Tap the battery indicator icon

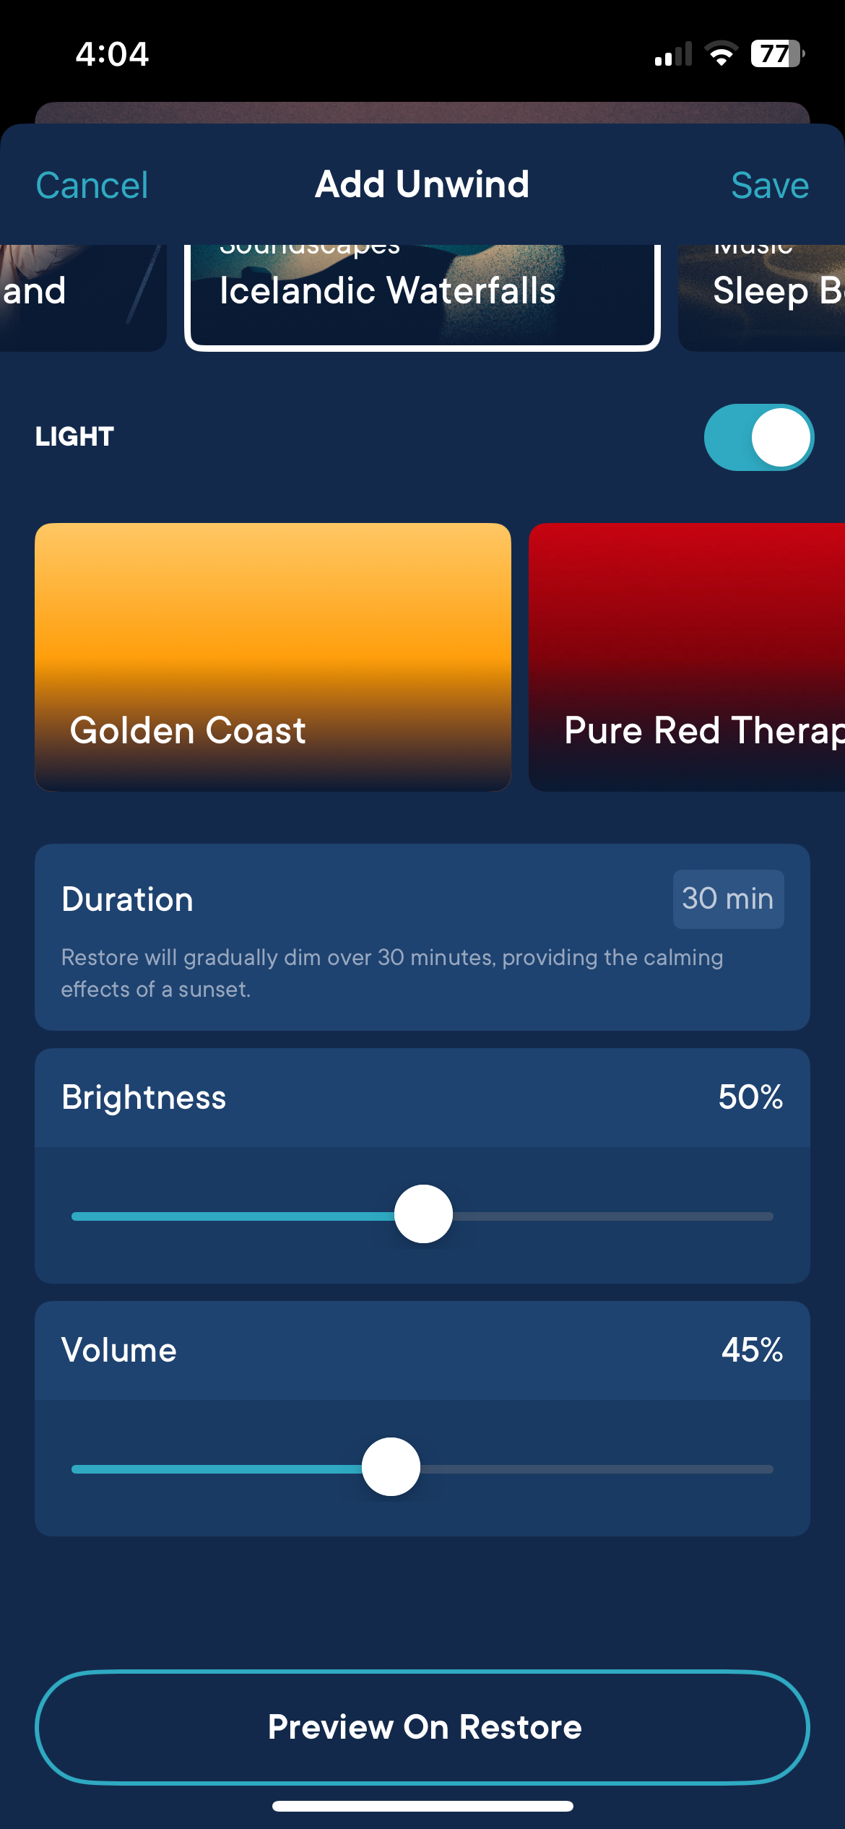click(778, 53)
